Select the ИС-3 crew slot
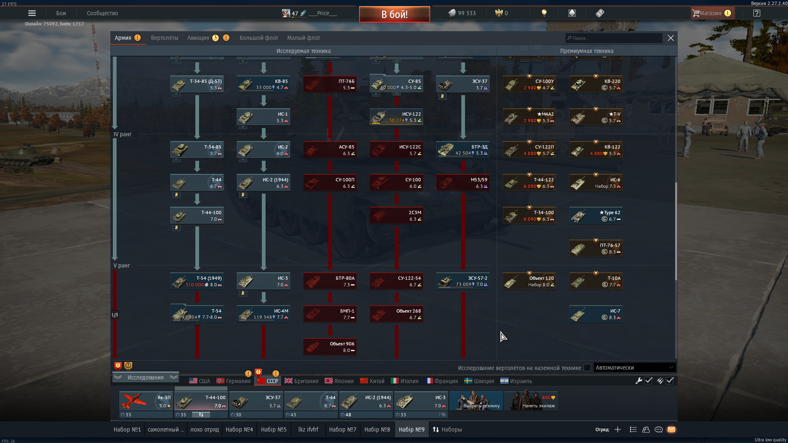 421,401
